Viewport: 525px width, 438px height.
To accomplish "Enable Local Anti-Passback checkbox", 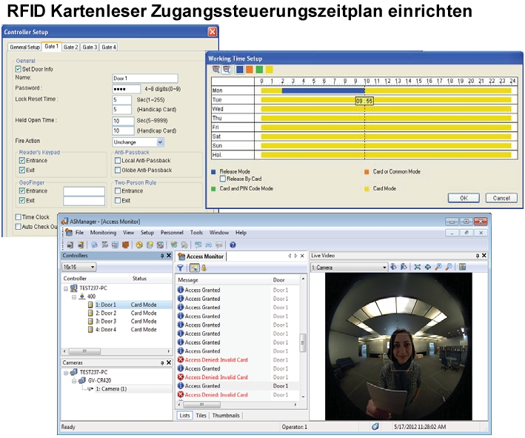I will click(118, 161).
